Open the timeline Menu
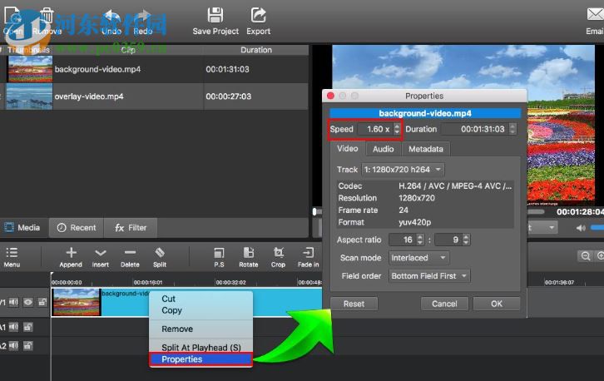Viewport: 604px width, 381px height. pyautogui.click(x=12, y=257)
